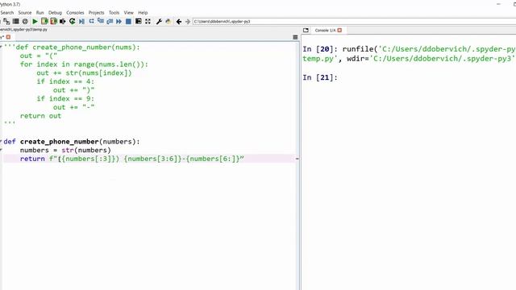Collapse the commented docstring block fold arrow

click(1, 48)
